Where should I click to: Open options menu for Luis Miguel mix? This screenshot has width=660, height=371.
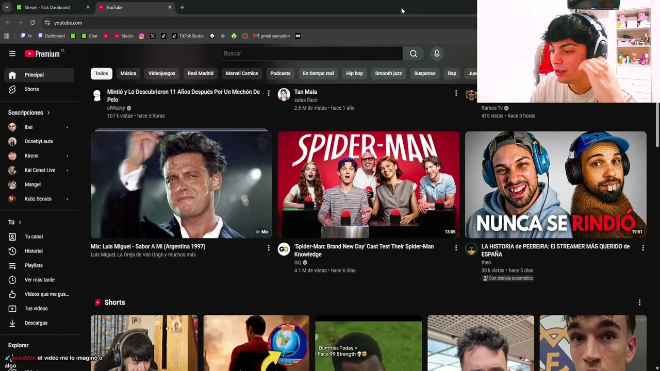pyautogui.click(x=269, y=248)
